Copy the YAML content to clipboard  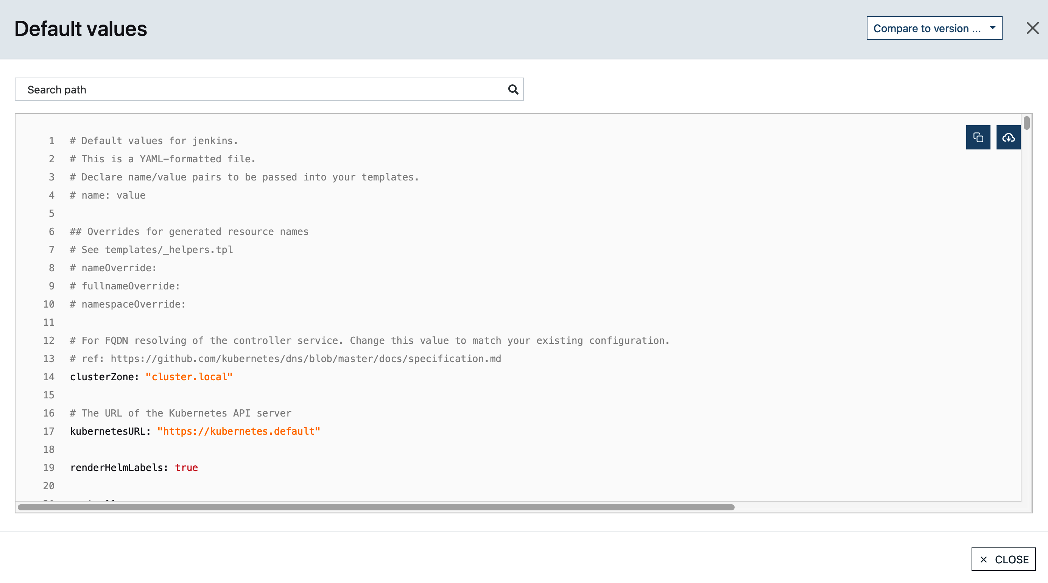point(978,137)
